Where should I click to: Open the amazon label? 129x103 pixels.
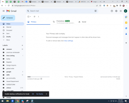(12, 49)
